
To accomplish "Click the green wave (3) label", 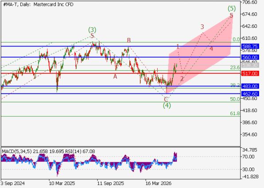I will (x=92, y=30).
